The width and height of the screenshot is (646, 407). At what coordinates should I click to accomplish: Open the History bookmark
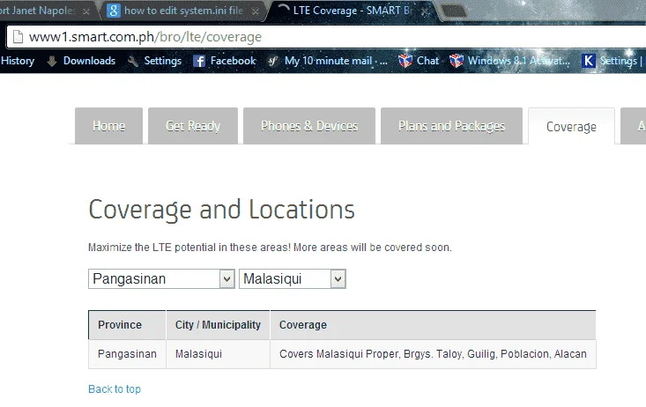tap(18, 61)
